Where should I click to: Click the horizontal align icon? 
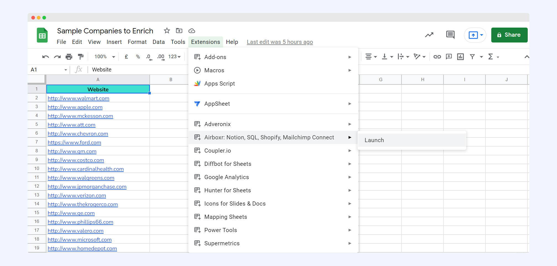coord(368,57)
